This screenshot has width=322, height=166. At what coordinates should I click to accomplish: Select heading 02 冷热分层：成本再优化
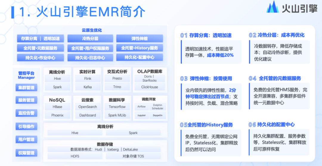[x=277, y=35]
